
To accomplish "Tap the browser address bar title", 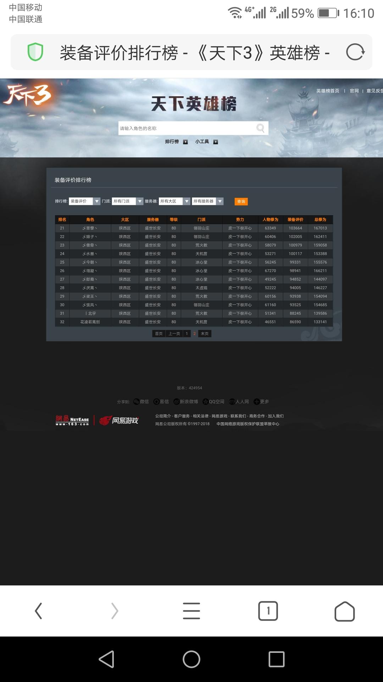I will pos(194,53).
